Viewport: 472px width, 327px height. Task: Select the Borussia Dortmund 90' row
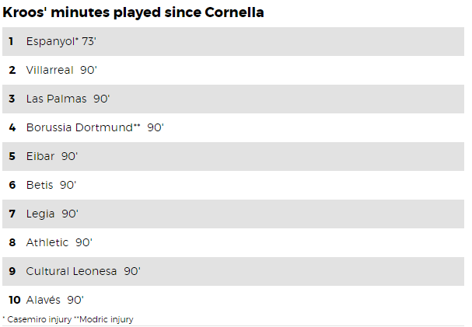point(233,127)
